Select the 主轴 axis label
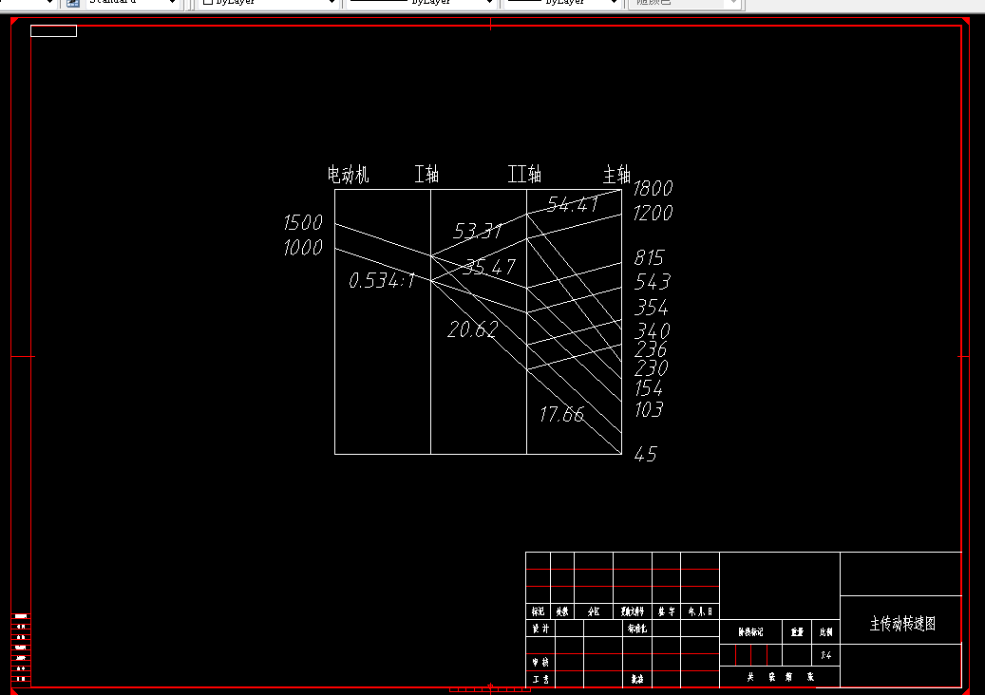985x695 pixels. click(616, 175)
